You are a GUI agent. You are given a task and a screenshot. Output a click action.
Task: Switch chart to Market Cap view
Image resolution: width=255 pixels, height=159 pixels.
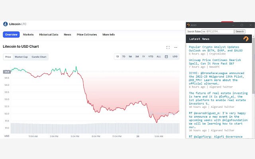click(21, 57)
